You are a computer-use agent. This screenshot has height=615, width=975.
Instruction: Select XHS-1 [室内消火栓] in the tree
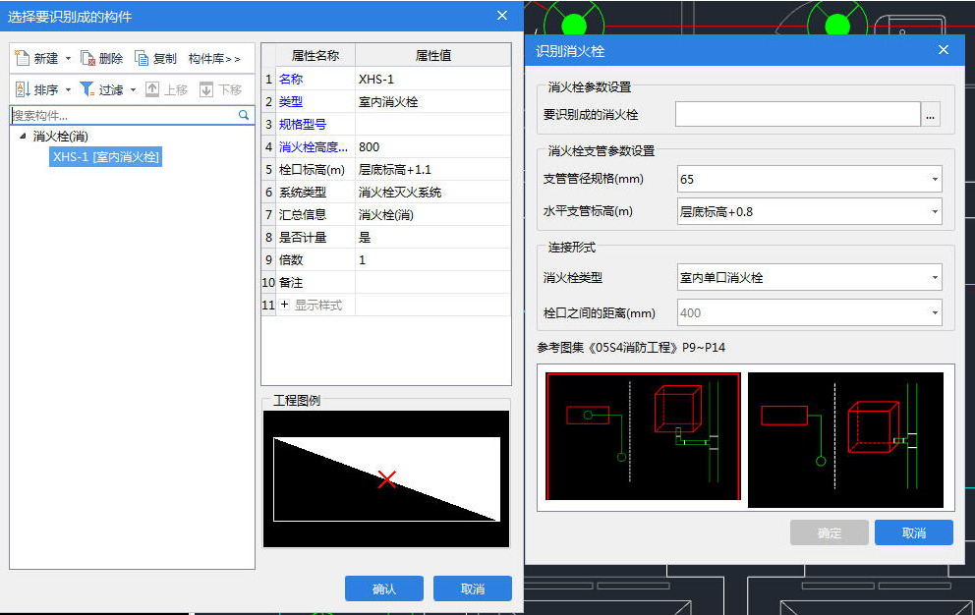(x=106, y=157)
